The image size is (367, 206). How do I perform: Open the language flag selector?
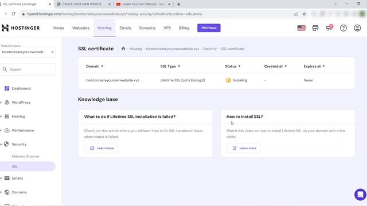pyautogui.click(x=301, y=28)
